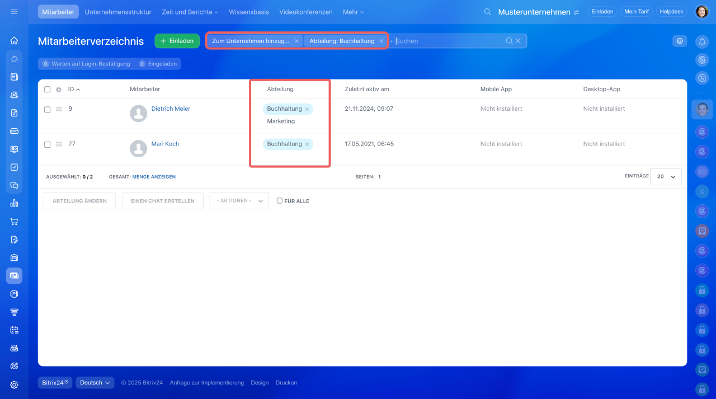
Task: Open the robot icon in left sidebar
Action: point(14,348)
